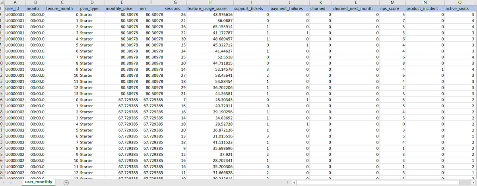Select column D header
Viewport: 477px width, 186px height.
coord(92,2)
